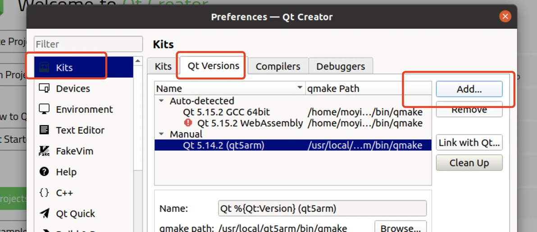Switch to the Compilers tab
The image size is (537, 232).
pos(278,67)
